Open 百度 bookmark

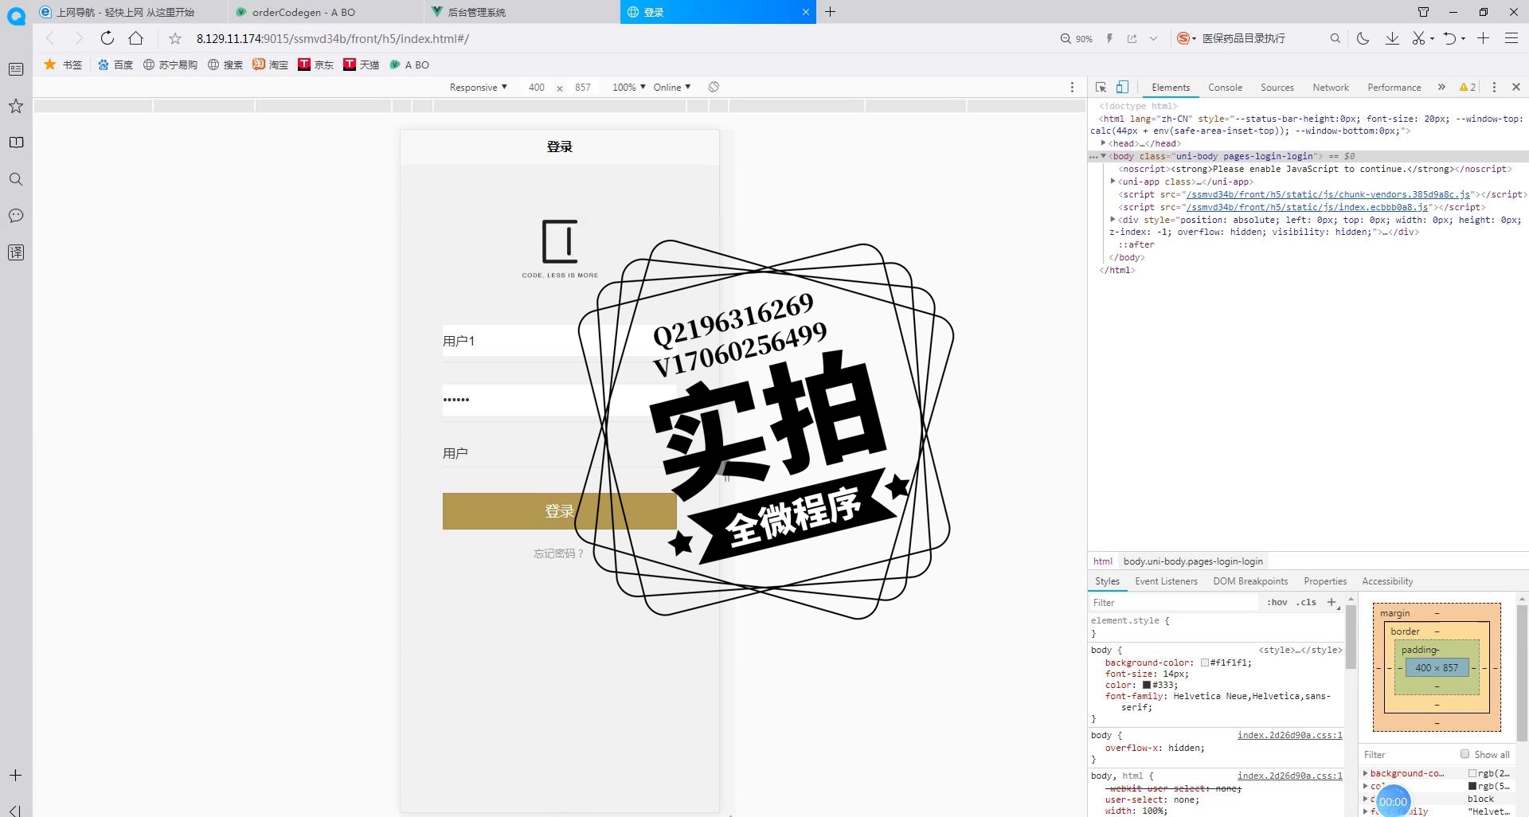tap(115, 64)
